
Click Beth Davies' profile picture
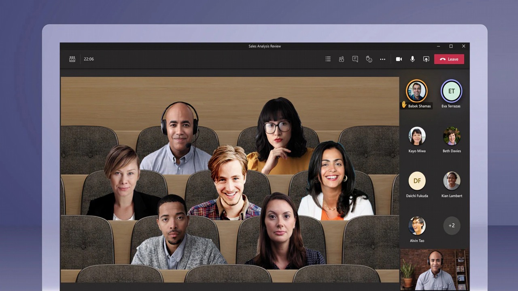click(x=452, y=136)
